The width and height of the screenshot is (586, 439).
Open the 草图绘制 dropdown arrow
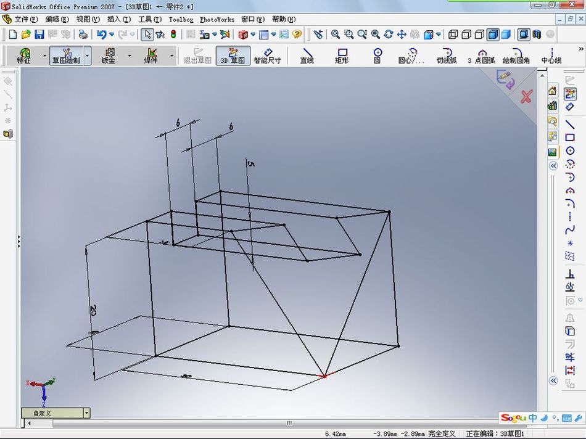tap(87, 55)
